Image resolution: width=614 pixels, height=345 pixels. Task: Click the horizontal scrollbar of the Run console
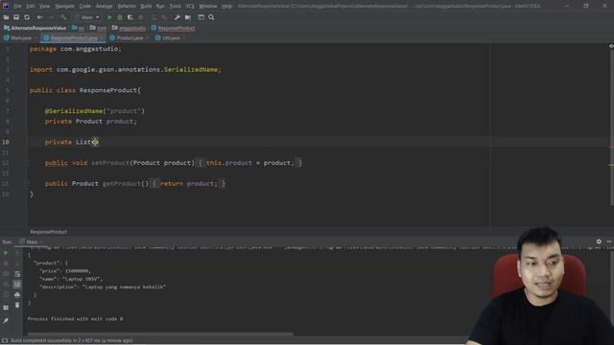point(160,334)
